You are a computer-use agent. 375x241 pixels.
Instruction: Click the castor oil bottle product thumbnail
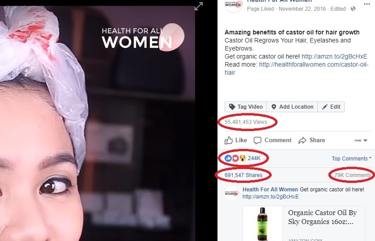[263, 224]
